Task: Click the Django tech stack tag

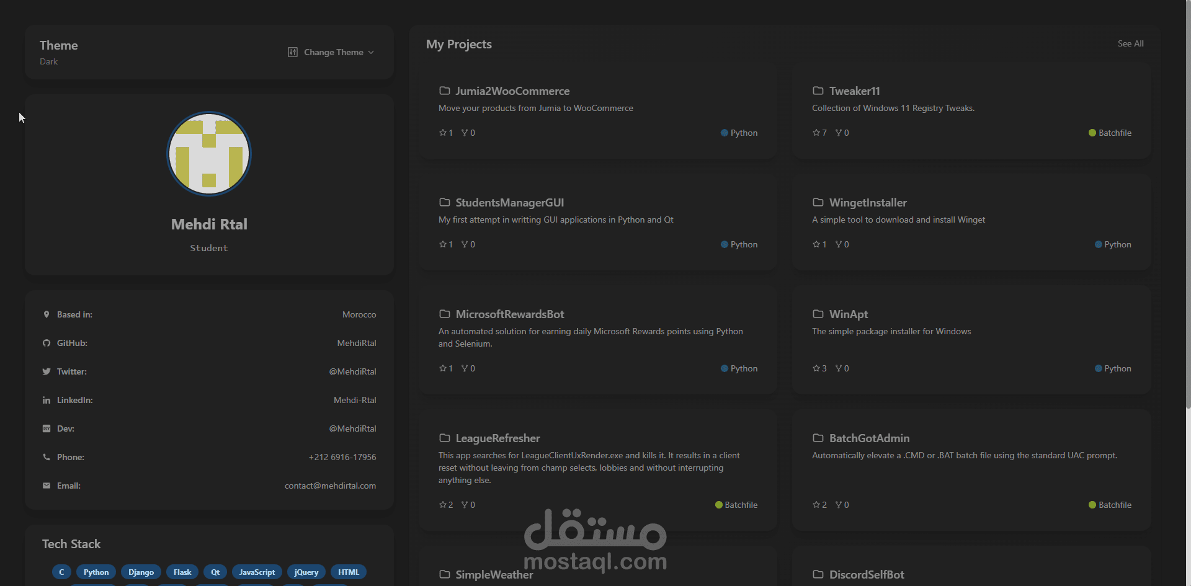Action: pyautogui.click(x=141, y=572)
